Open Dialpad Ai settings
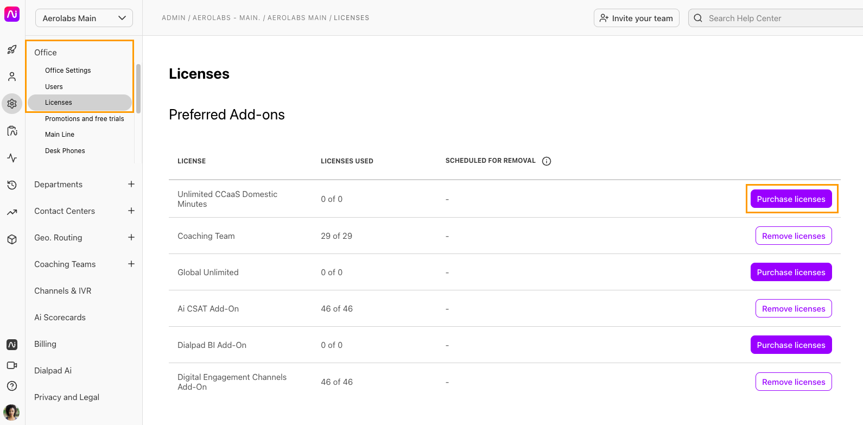863x425 pixels. tap(53, 371)
